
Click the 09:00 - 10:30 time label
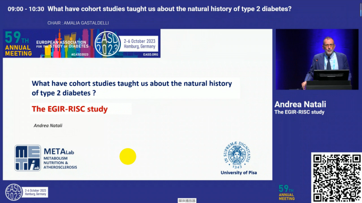(26, 9)
